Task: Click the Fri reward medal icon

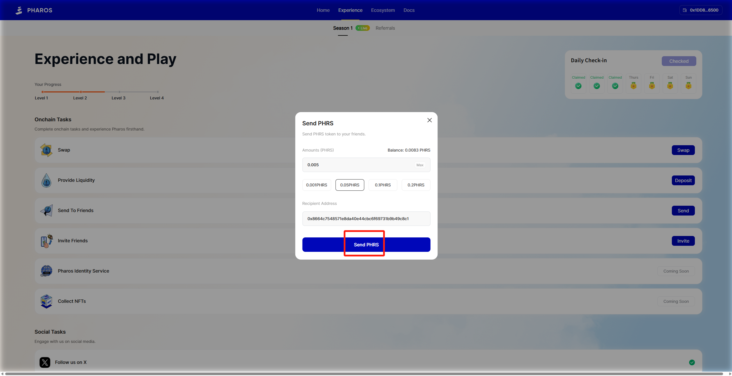Action: [x=652, y=86]
